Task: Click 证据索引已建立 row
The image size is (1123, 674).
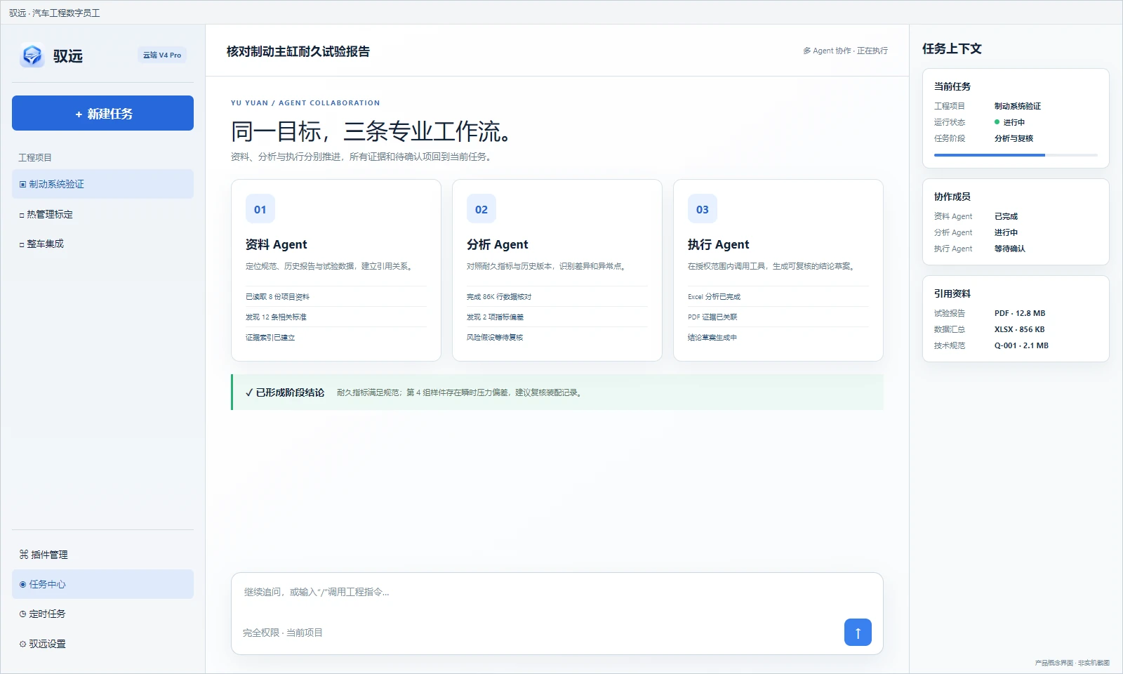Action: pos(336,337)
